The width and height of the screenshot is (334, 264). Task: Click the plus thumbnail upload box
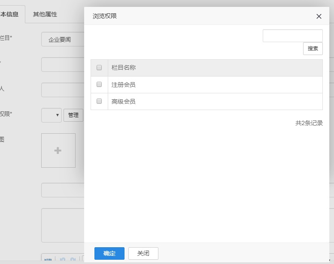pyautogui.click(x=58, y=150)
